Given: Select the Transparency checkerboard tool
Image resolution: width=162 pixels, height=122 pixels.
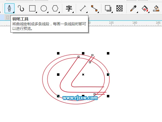Looking at the screenshot, I should [x=119, y=8].
